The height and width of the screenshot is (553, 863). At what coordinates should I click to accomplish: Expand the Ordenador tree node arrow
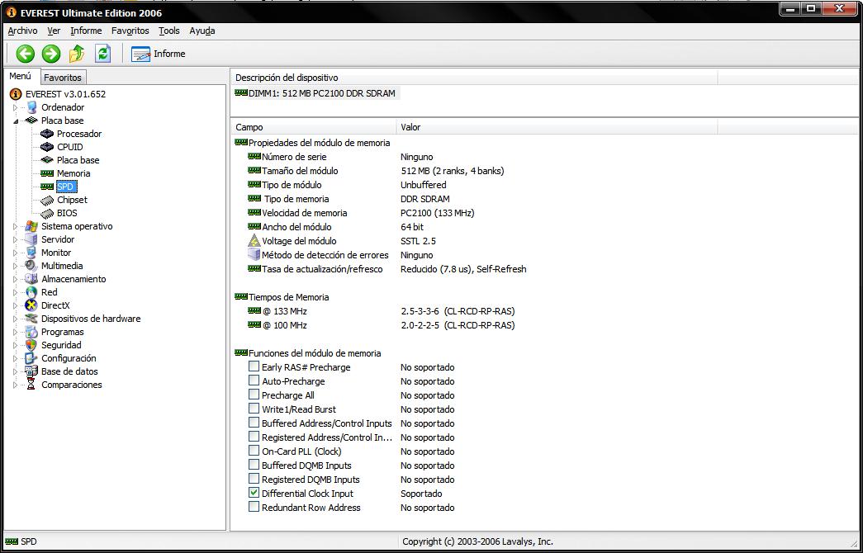pyautogui.click(x=16, y=107)
